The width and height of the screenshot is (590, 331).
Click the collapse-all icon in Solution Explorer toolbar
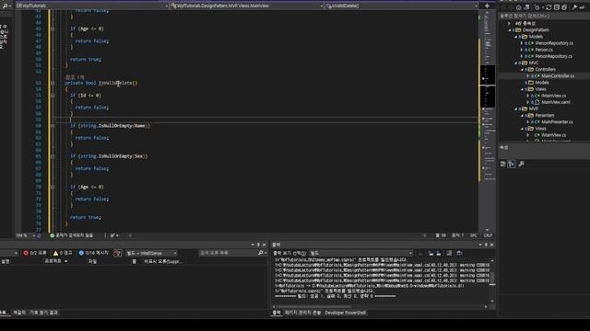(557, 7)
